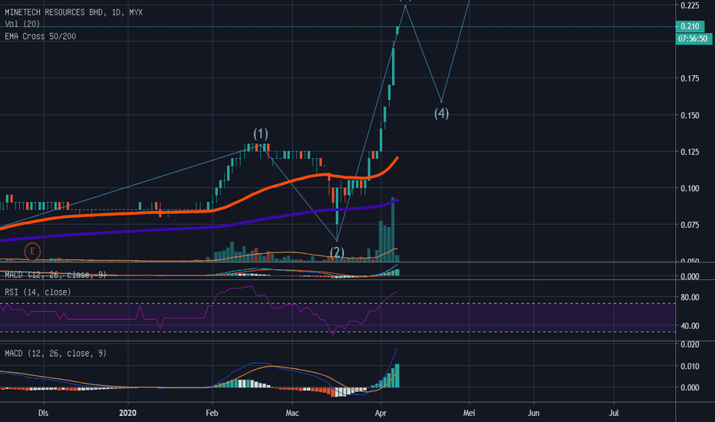Click the MACD 0.010 scale value

point(690,366)
